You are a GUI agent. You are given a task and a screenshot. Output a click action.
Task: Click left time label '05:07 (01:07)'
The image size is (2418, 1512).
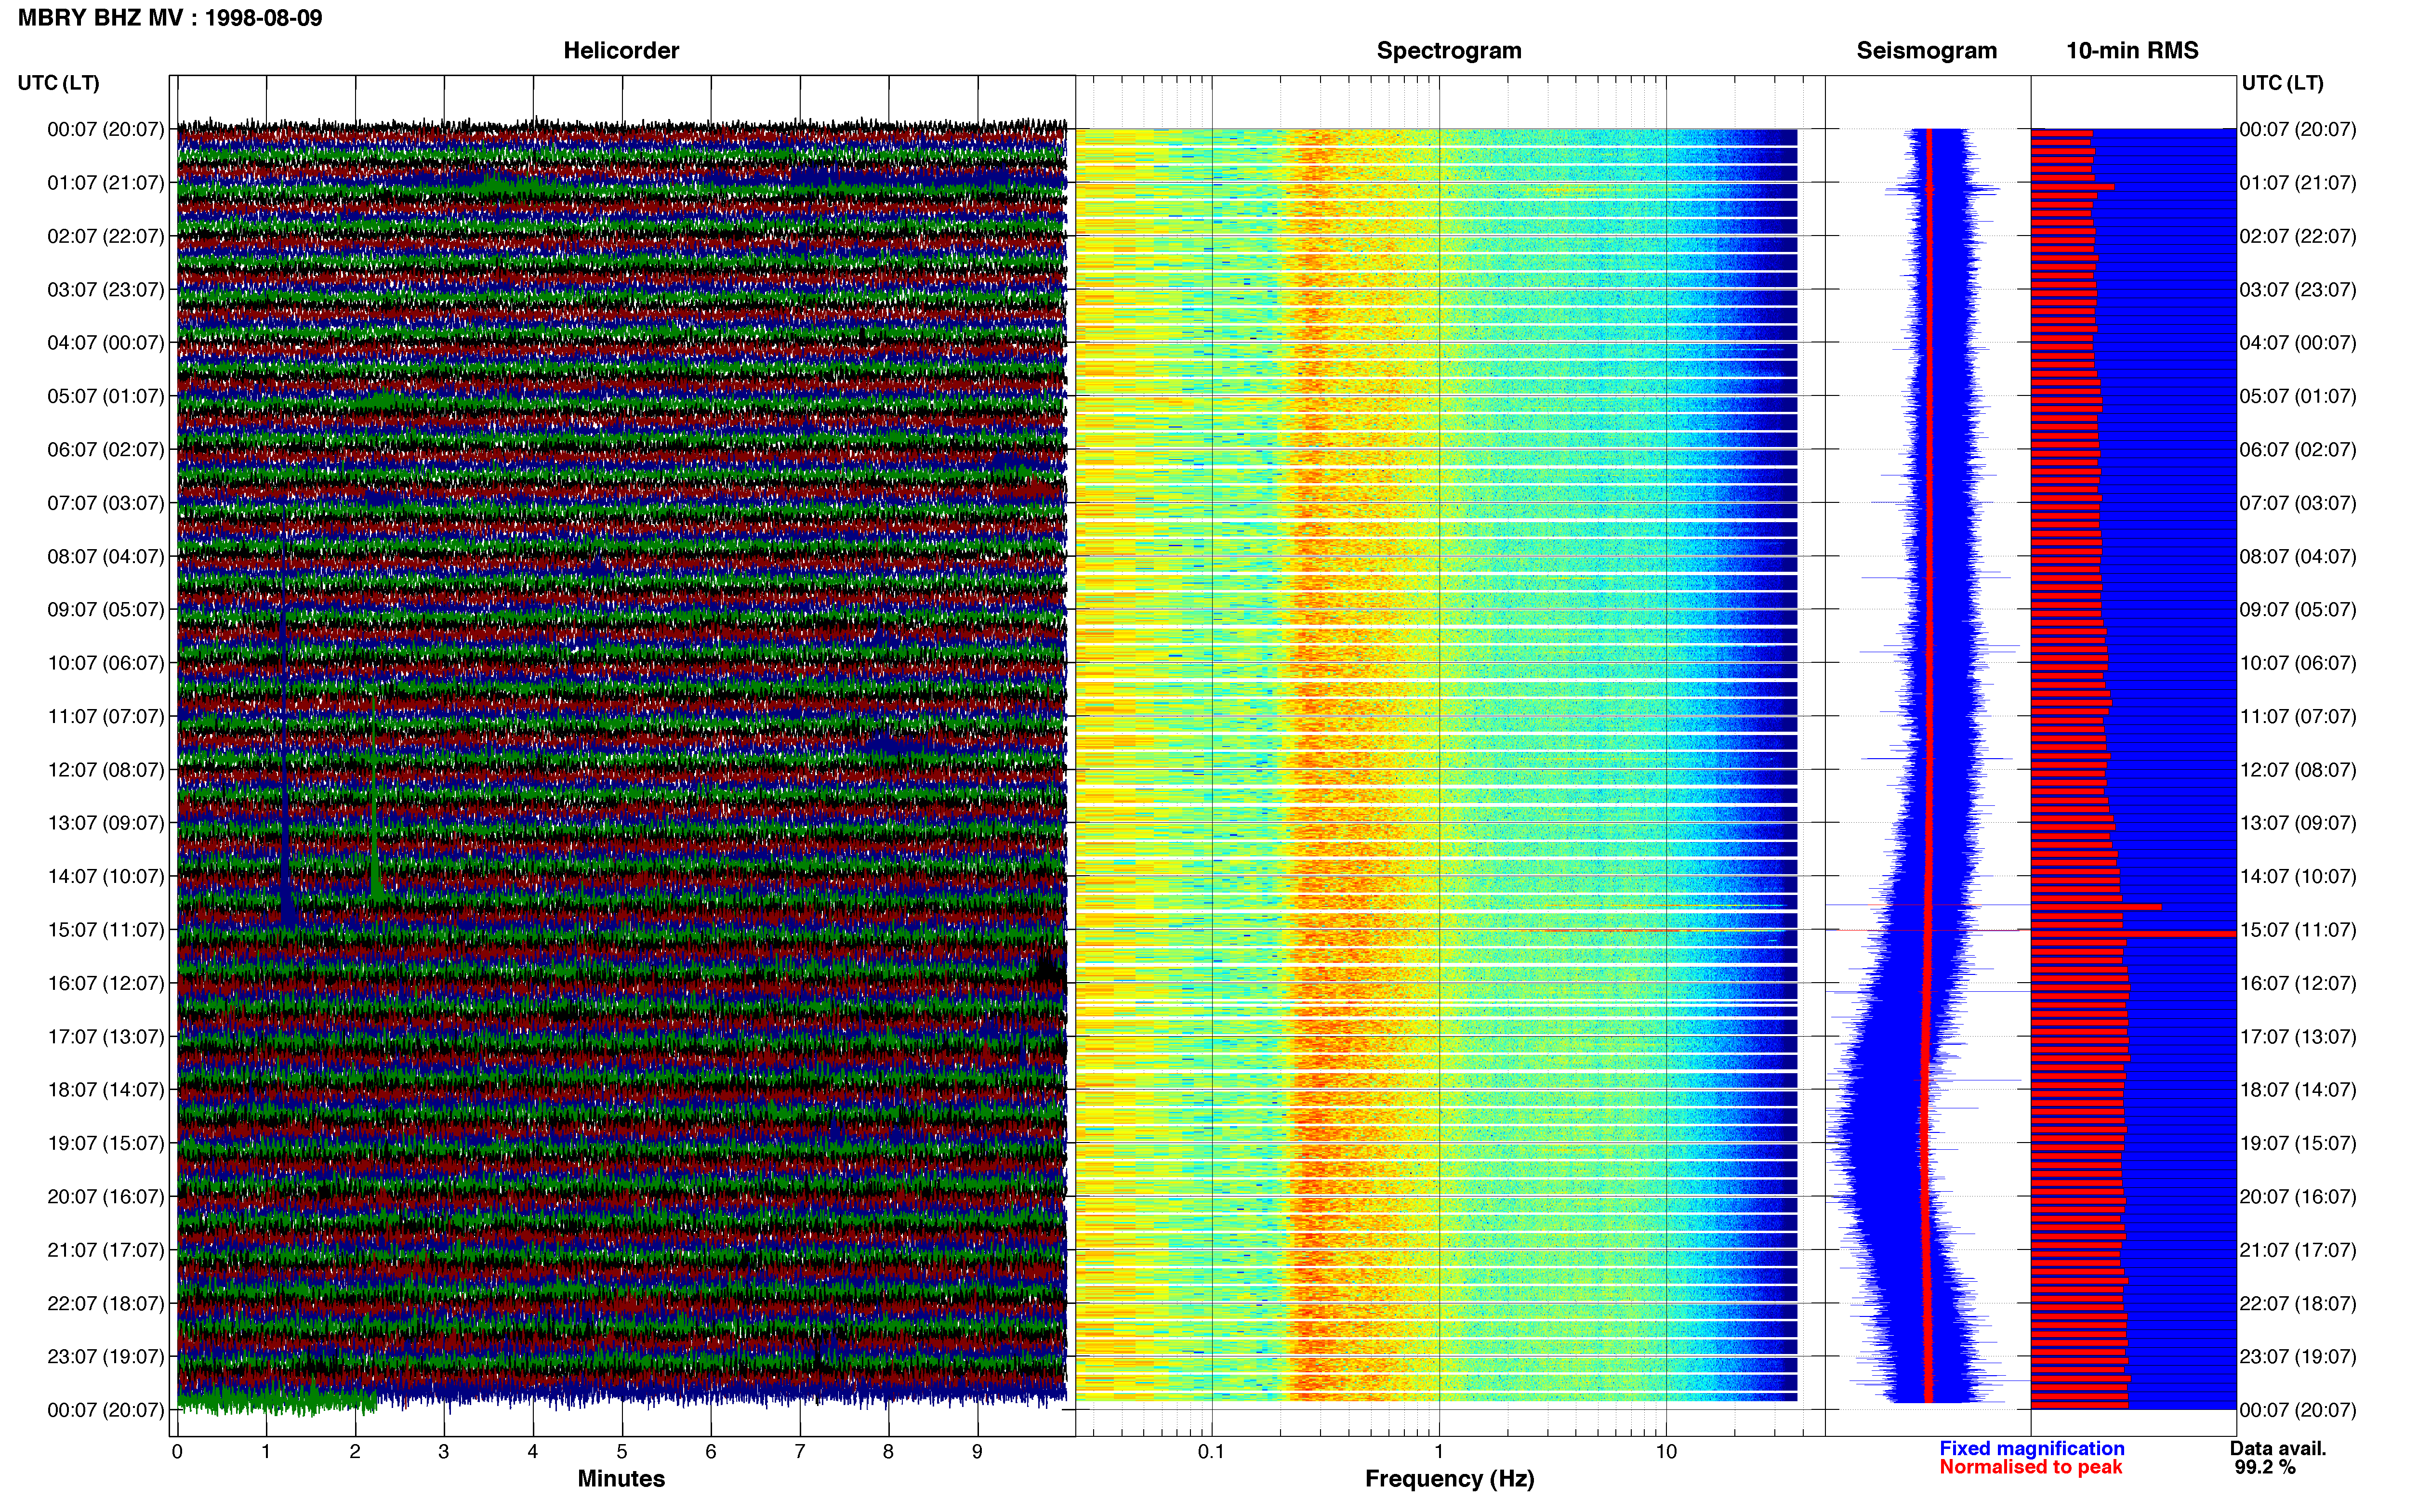(x=105, y=396)
